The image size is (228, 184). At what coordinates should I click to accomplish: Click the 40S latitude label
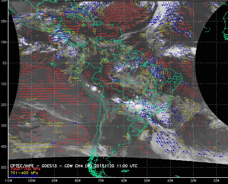pos(4,147)
